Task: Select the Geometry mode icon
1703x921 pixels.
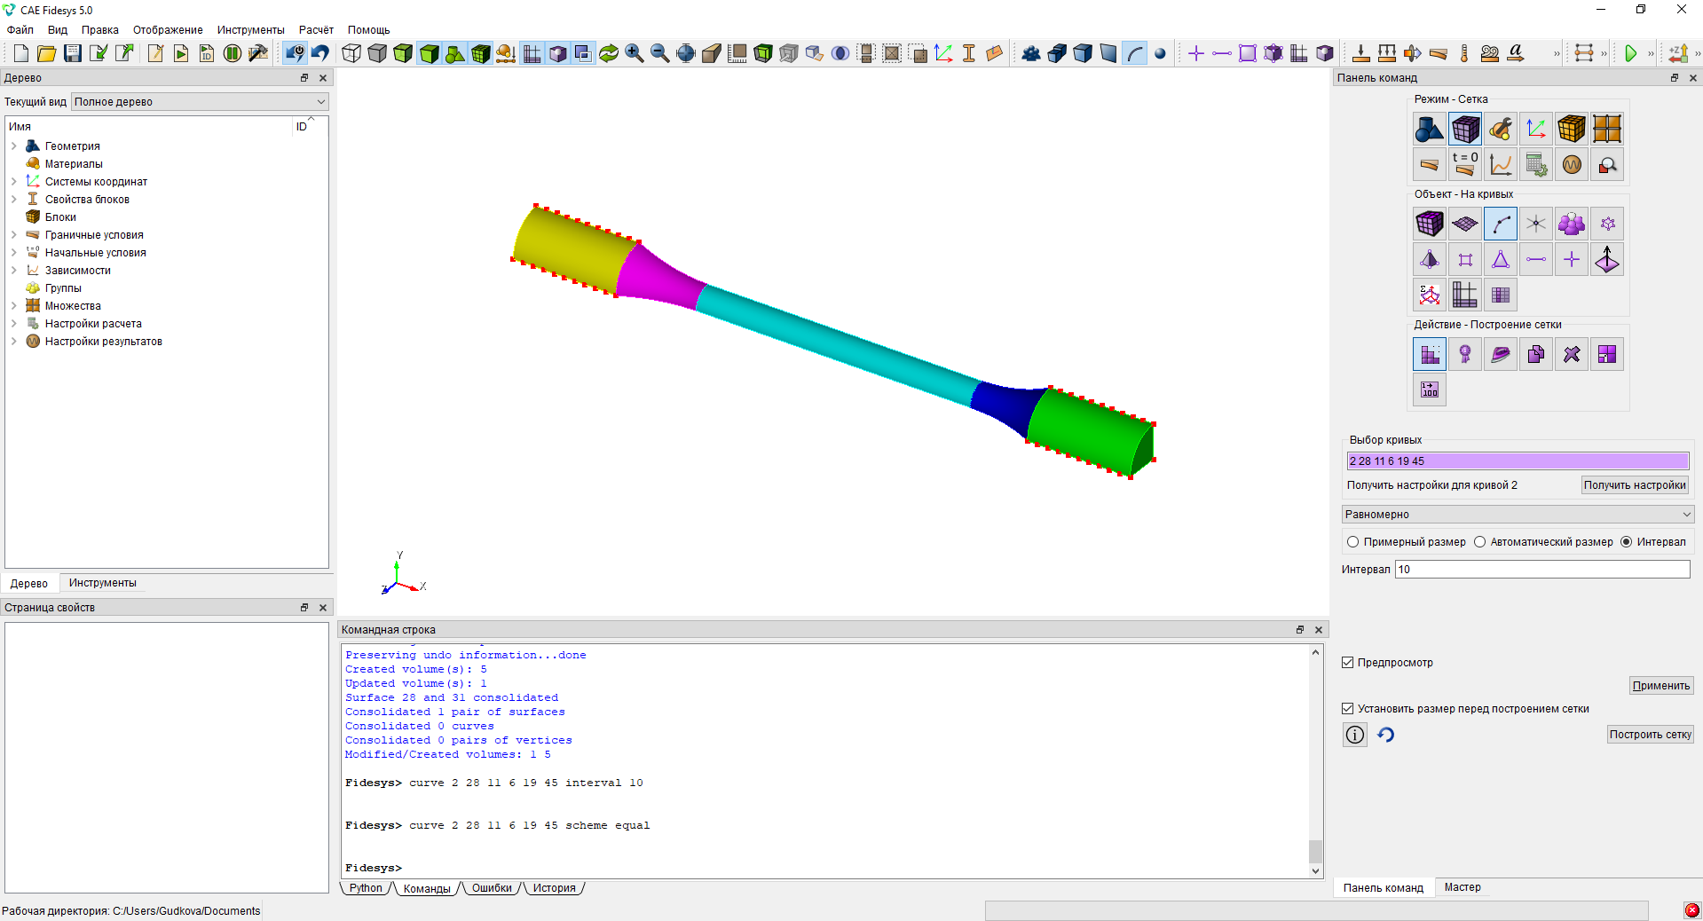Action: point(1430,130)
